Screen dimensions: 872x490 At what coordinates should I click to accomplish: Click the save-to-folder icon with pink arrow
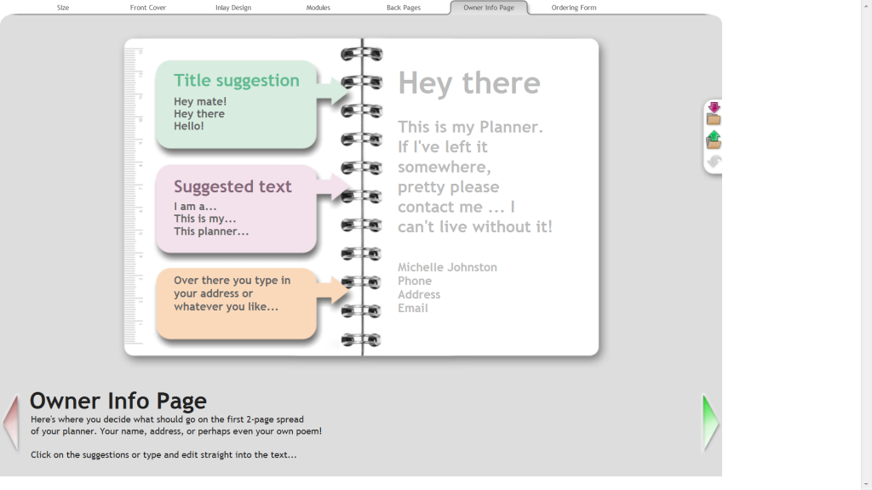714,113
